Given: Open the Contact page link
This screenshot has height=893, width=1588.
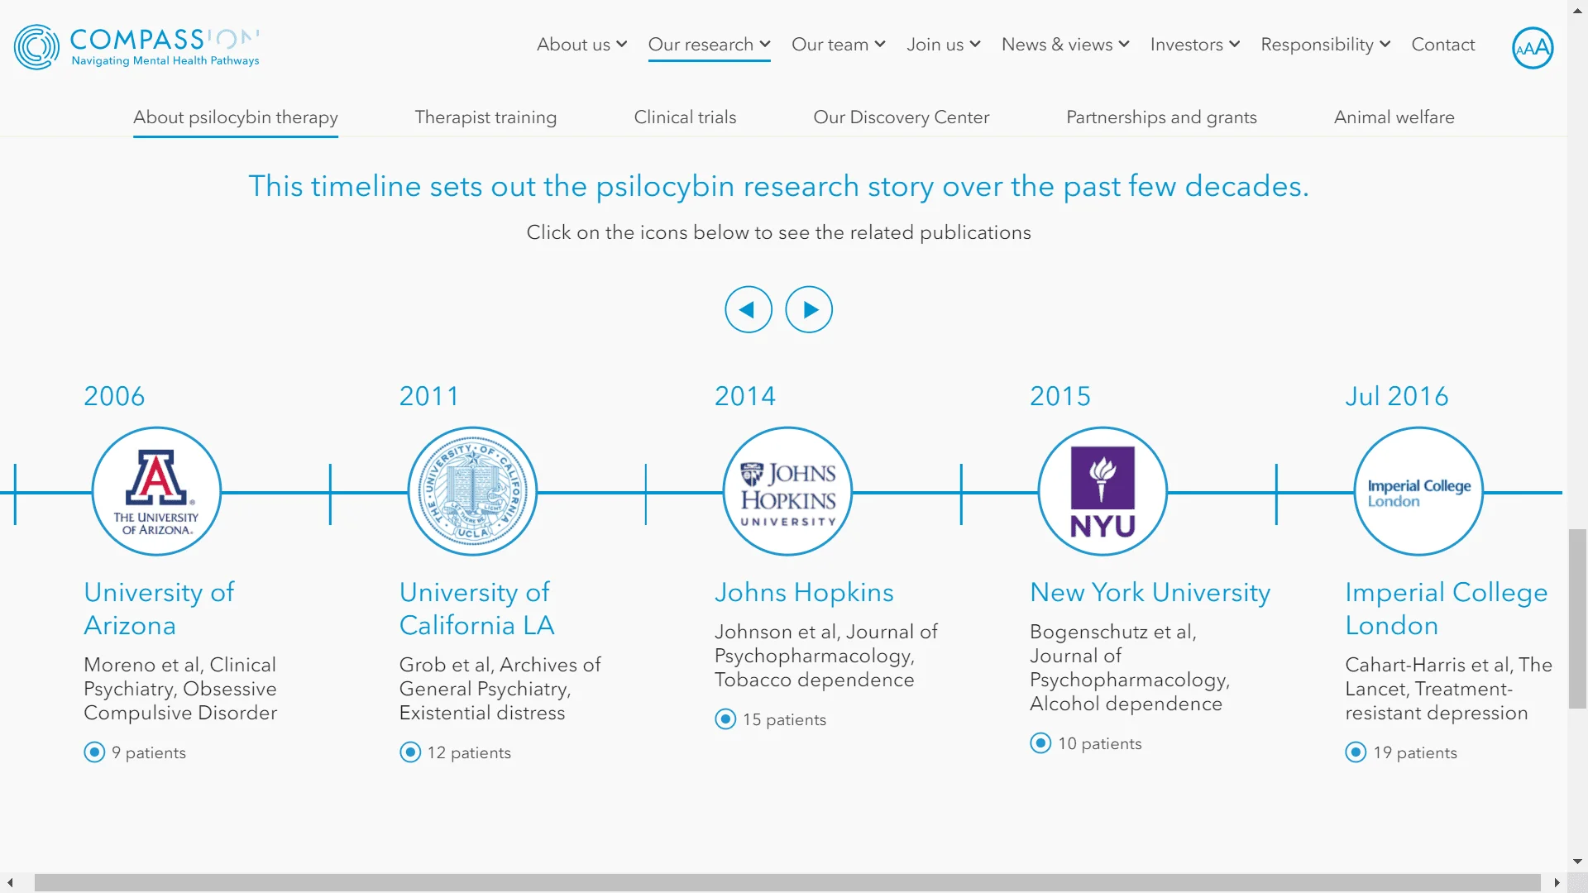Looking at the screenshot, I should [1442, 45].
